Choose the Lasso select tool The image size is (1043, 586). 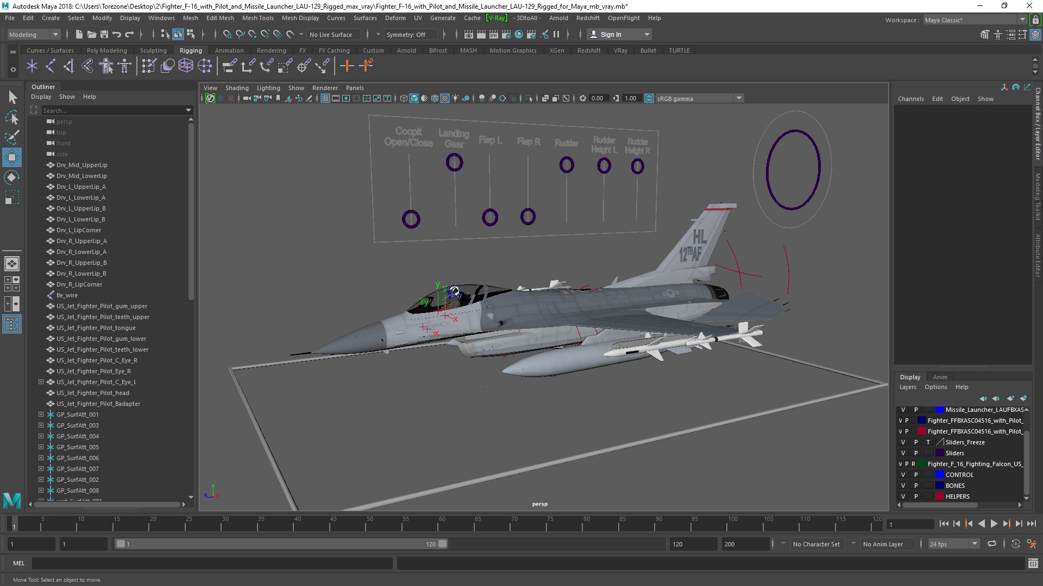pos(12,117)
